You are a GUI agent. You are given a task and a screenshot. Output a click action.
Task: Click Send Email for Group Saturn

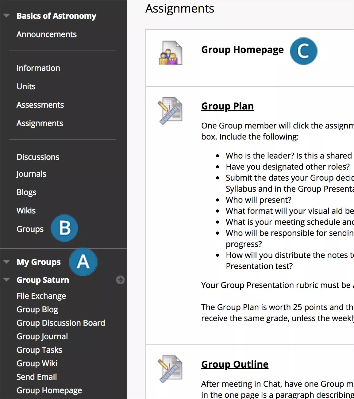click(37, 377)
